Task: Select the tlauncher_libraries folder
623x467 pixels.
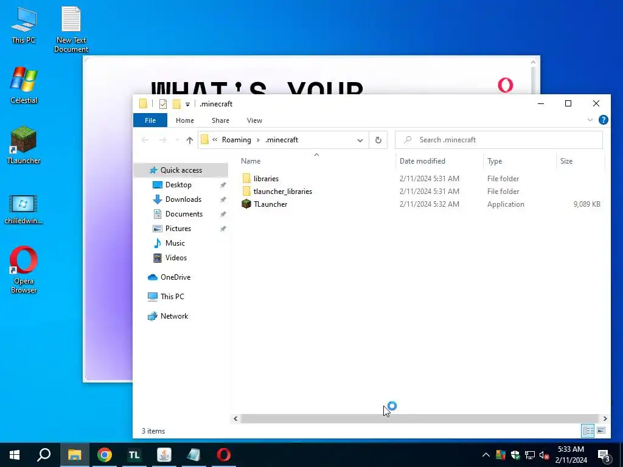Action: (x=282, y=192)
